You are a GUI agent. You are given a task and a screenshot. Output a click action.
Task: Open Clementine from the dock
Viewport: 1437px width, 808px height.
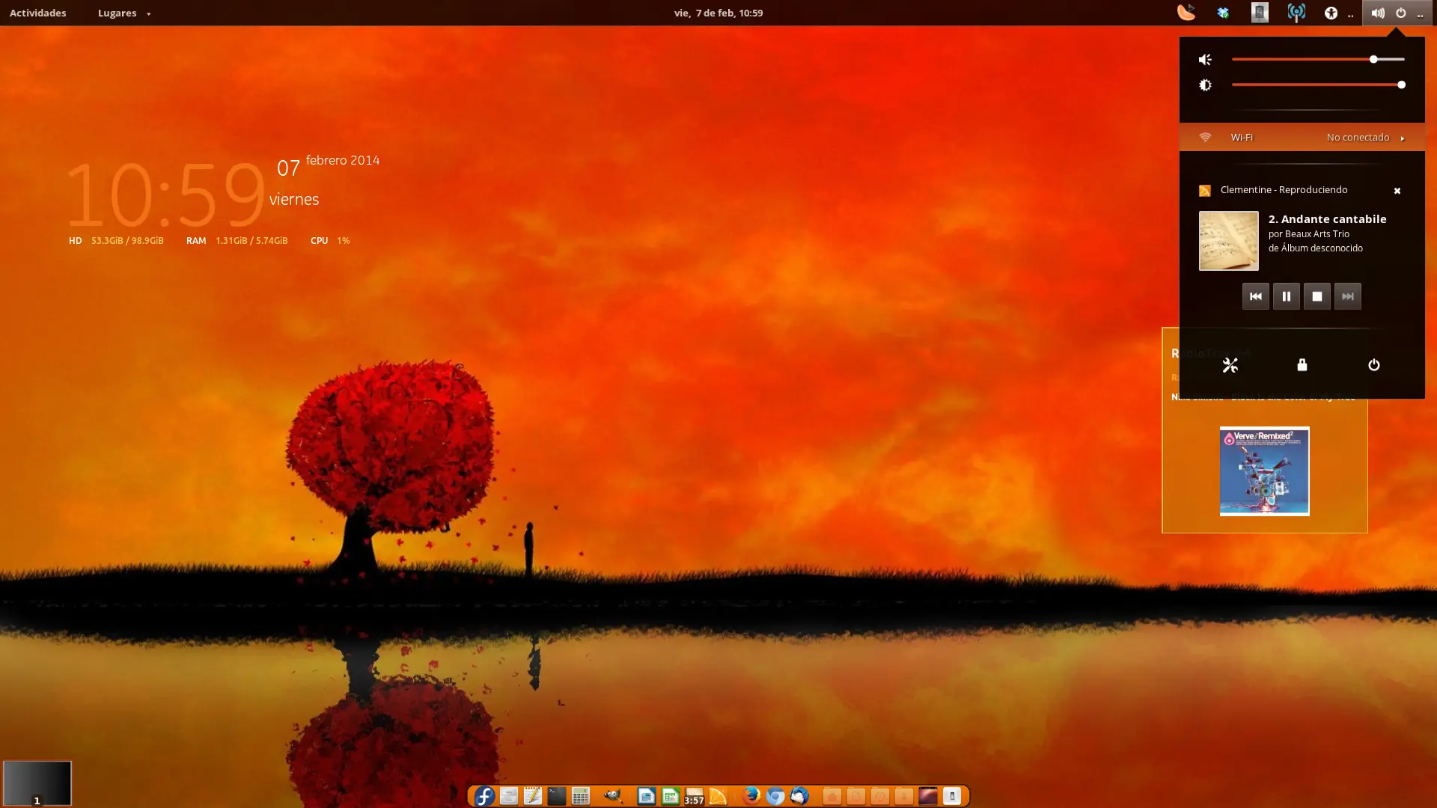pos(718,796)
